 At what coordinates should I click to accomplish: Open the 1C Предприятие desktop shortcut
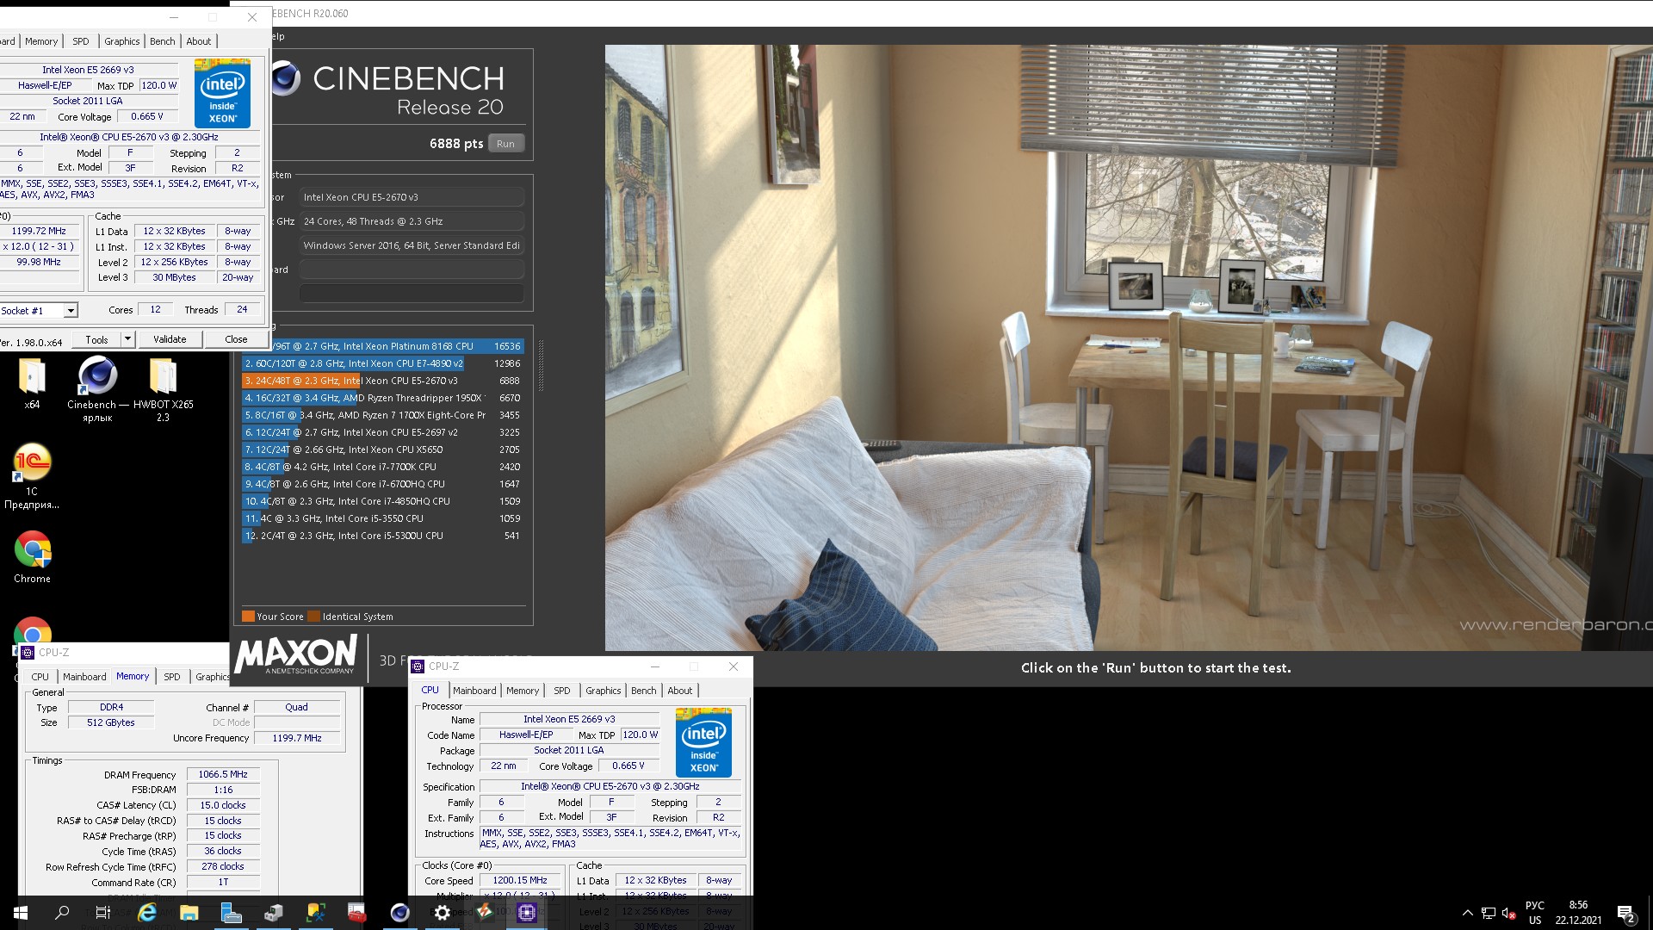(32, 474)
